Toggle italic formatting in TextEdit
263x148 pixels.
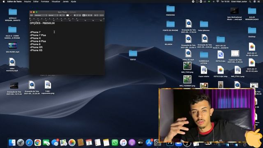77,15
